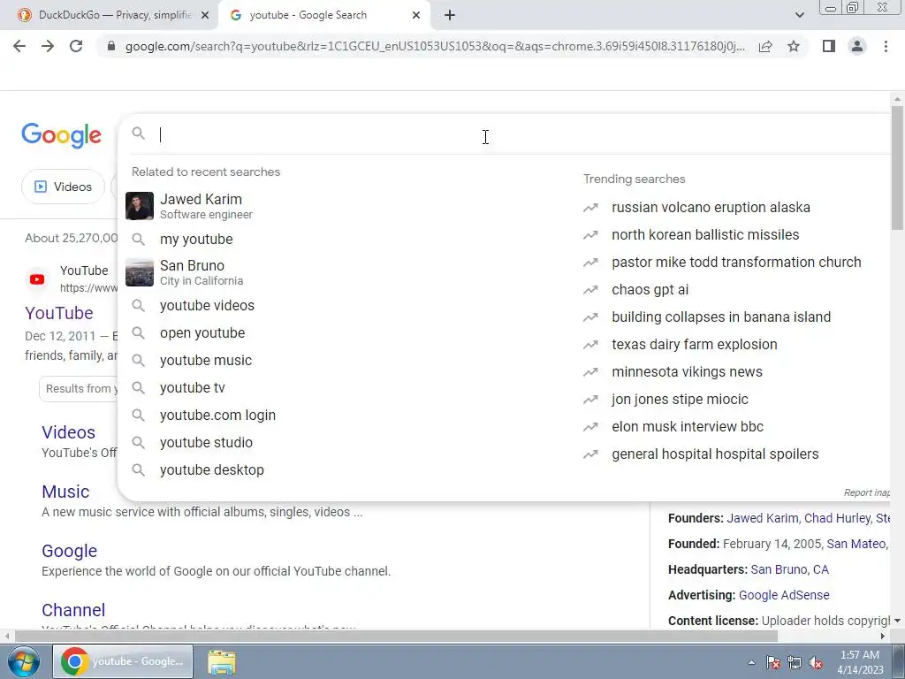Pick trending 'texas dairy farm explosion'
Image resolution: width=905 pixels, height=679 pixels.
click(695, 345)
